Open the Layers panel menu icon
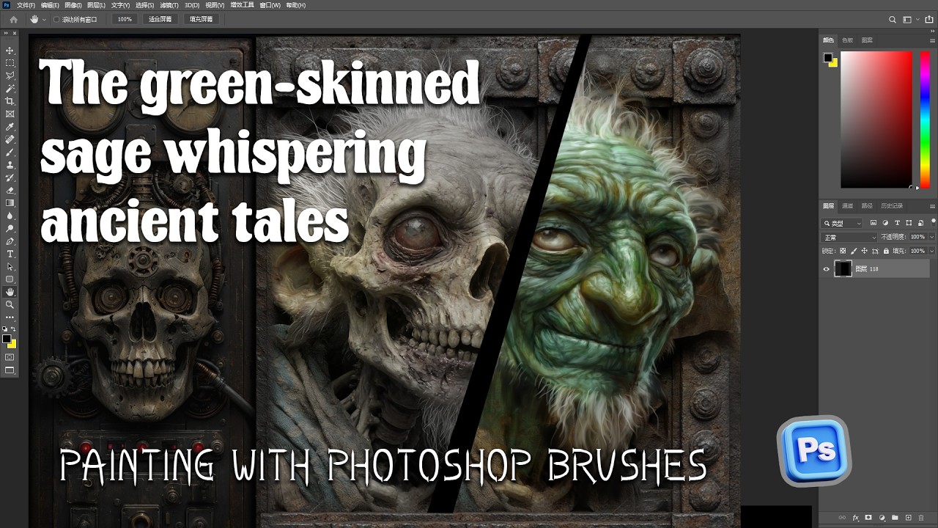 [932, 206]
